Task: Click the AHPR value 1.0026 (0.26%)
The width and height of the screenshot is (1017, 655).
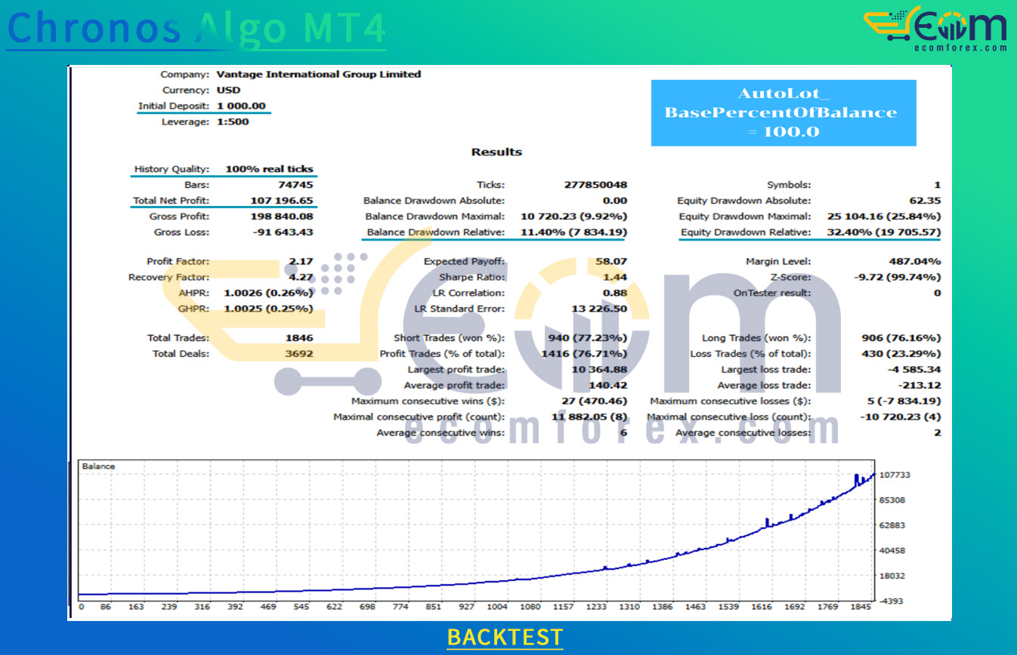Action: (269, 294)
